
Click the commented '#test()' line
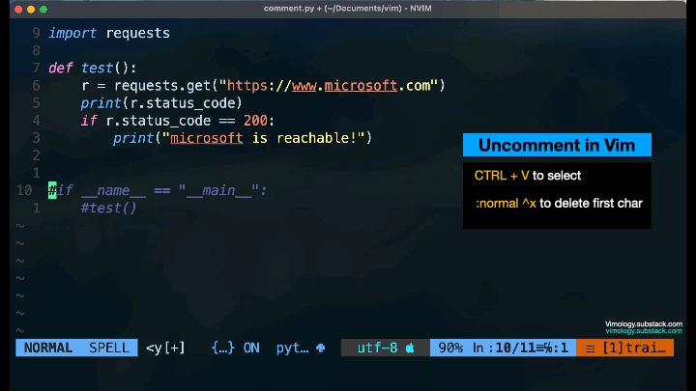tap(108, 208)
